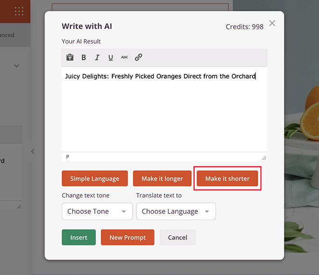
Task: Click the paste clipboard icon in editor toolbar
Action: pyautogui.click(x=70, y=57)
